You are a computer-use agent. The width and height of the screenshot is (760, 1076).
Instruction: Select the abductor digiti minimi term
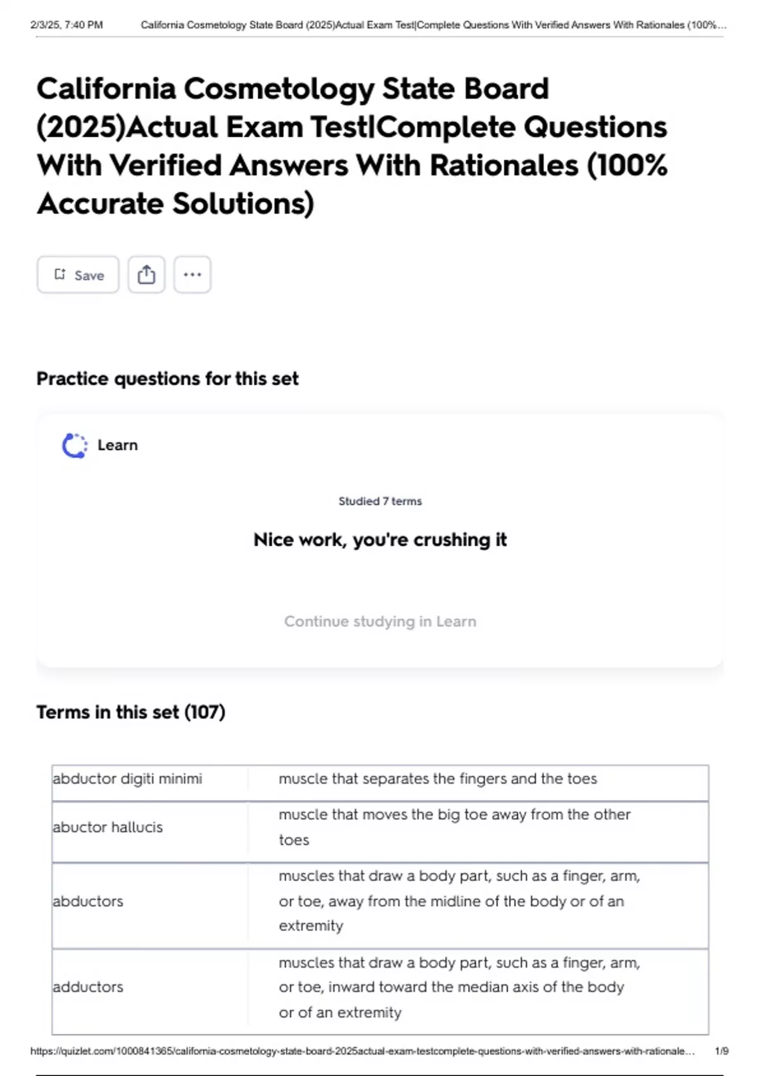(x=127, y=779)
